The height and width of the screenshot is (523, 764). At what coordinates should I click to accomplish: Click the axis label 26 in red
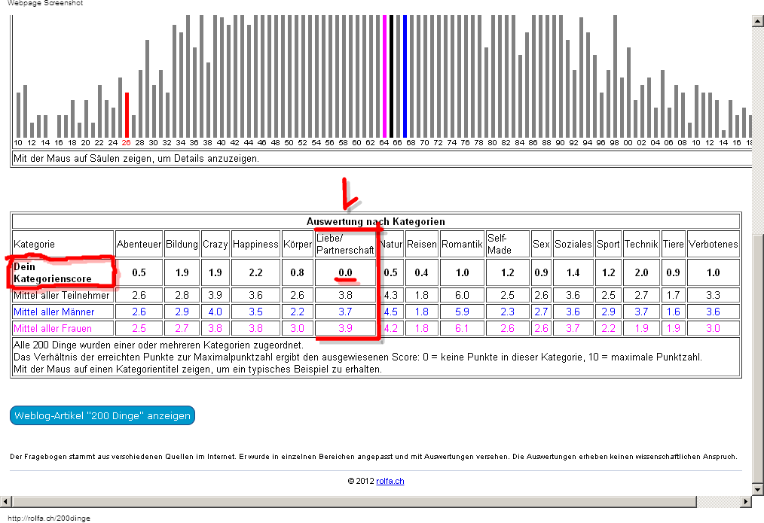point(126,142)
